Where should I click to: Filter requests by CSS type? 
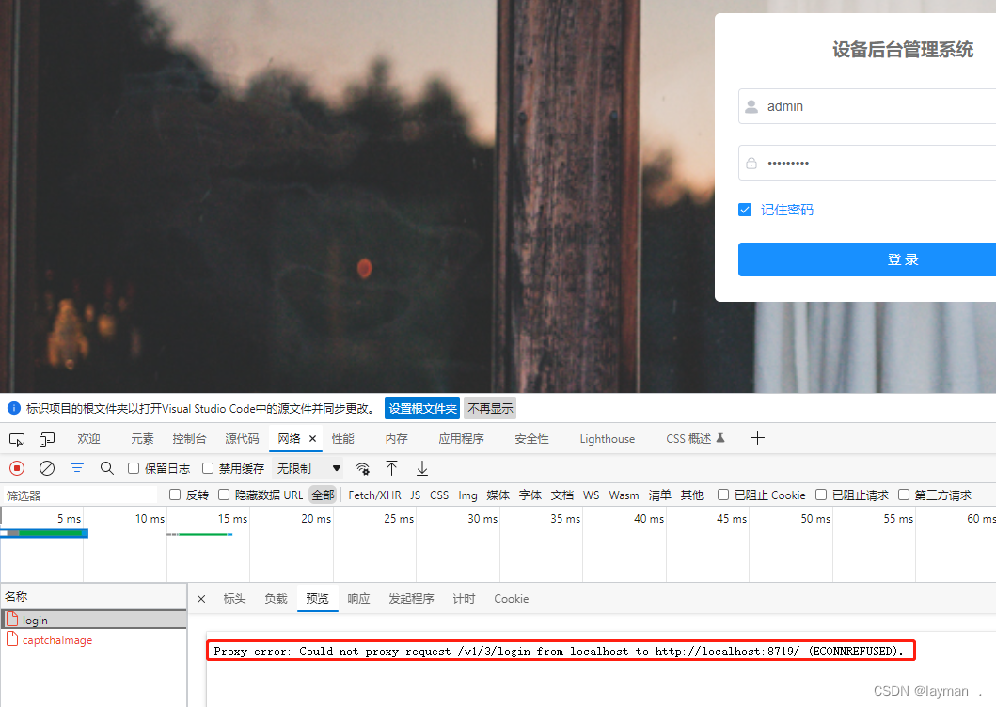(x=439, y=495)
